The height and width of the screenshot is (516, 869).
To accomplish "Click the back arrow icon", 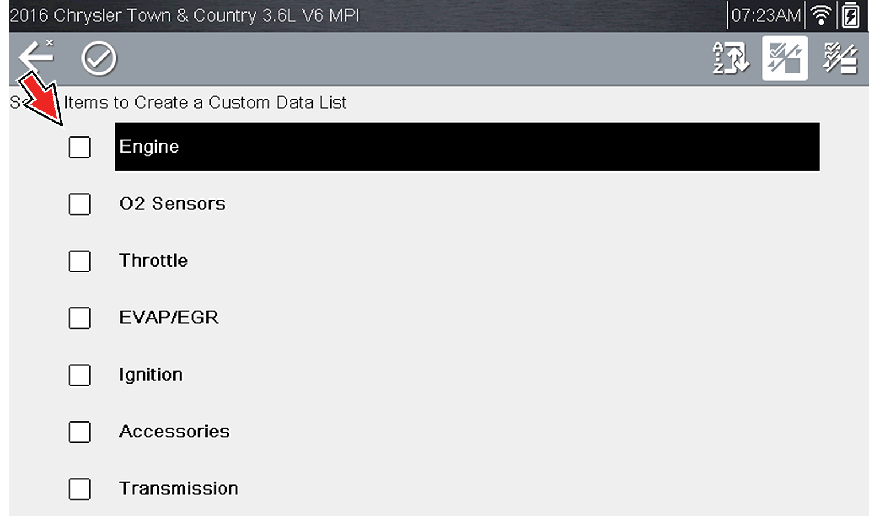I will pos(36,57).
